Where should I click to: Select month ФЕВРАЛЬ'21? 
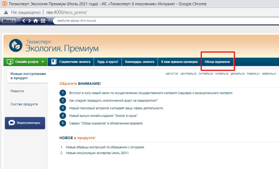point(269,74)
